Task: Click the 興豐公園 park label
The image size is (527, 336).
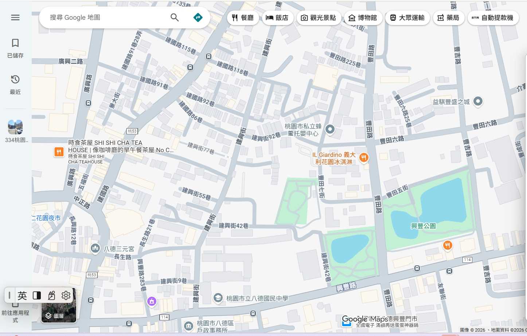Action: pos(423,226)
